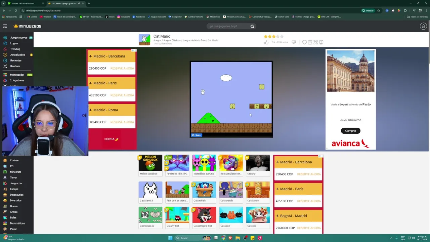Like the game with thumbs-up icon
The width and height of the screenshot is (430, 242).
click(x=266, y=42)
